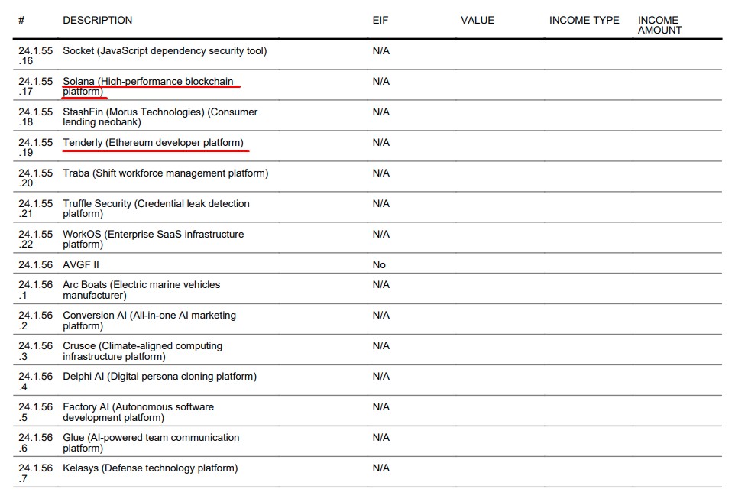
Task: Click the StashFin Morus Technologies description
Action: (x=160, y=117)
